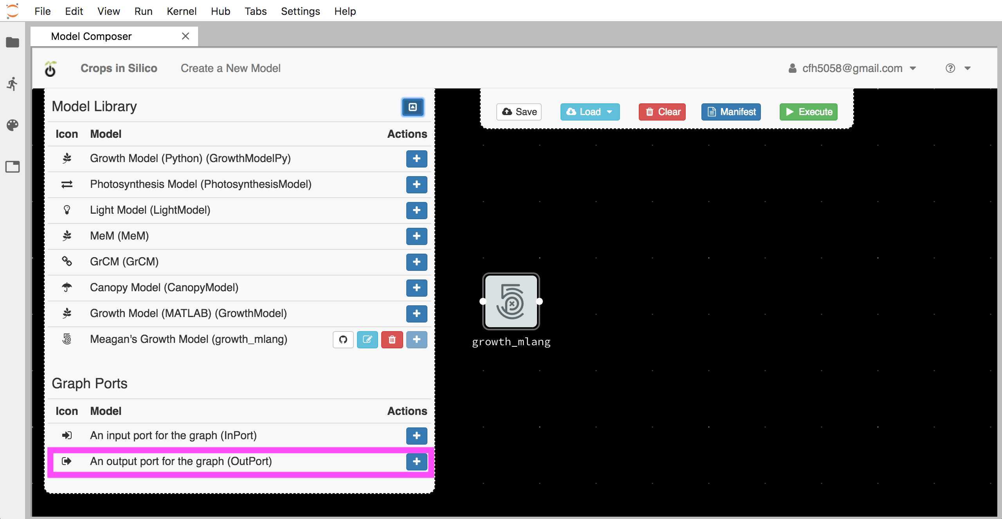This screenshot has width=1002, height=519.
Task: Open the Tabs menu
Action: point(256,11)
